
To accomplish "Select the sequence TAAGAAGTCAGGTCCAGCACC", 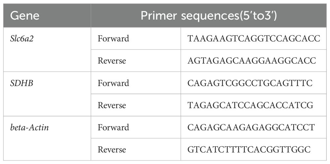I will coord(254,39).
